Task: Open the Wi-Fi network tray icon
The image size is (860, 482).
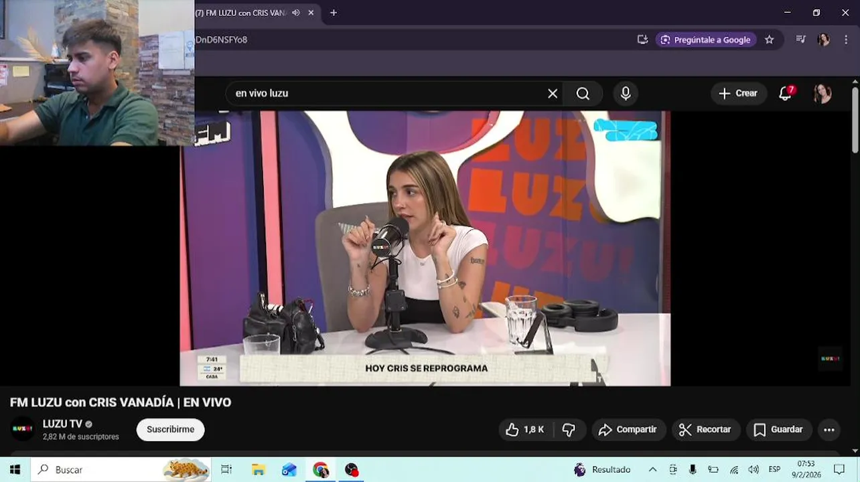Action: [734, 469]
